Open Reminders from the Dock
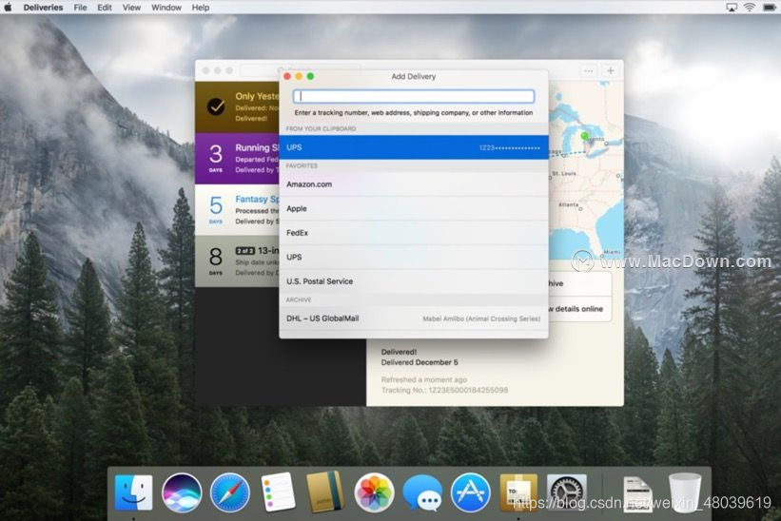 point(278,492)
